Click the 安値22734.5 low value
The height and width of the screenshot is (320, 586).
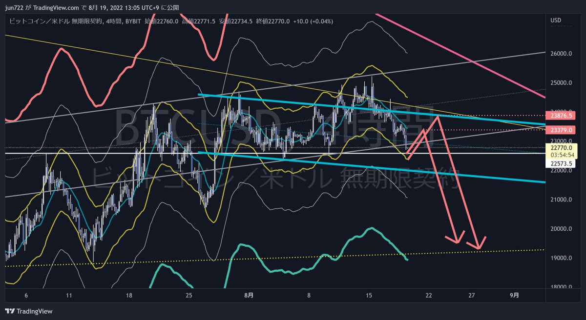(x=236, y=21)
